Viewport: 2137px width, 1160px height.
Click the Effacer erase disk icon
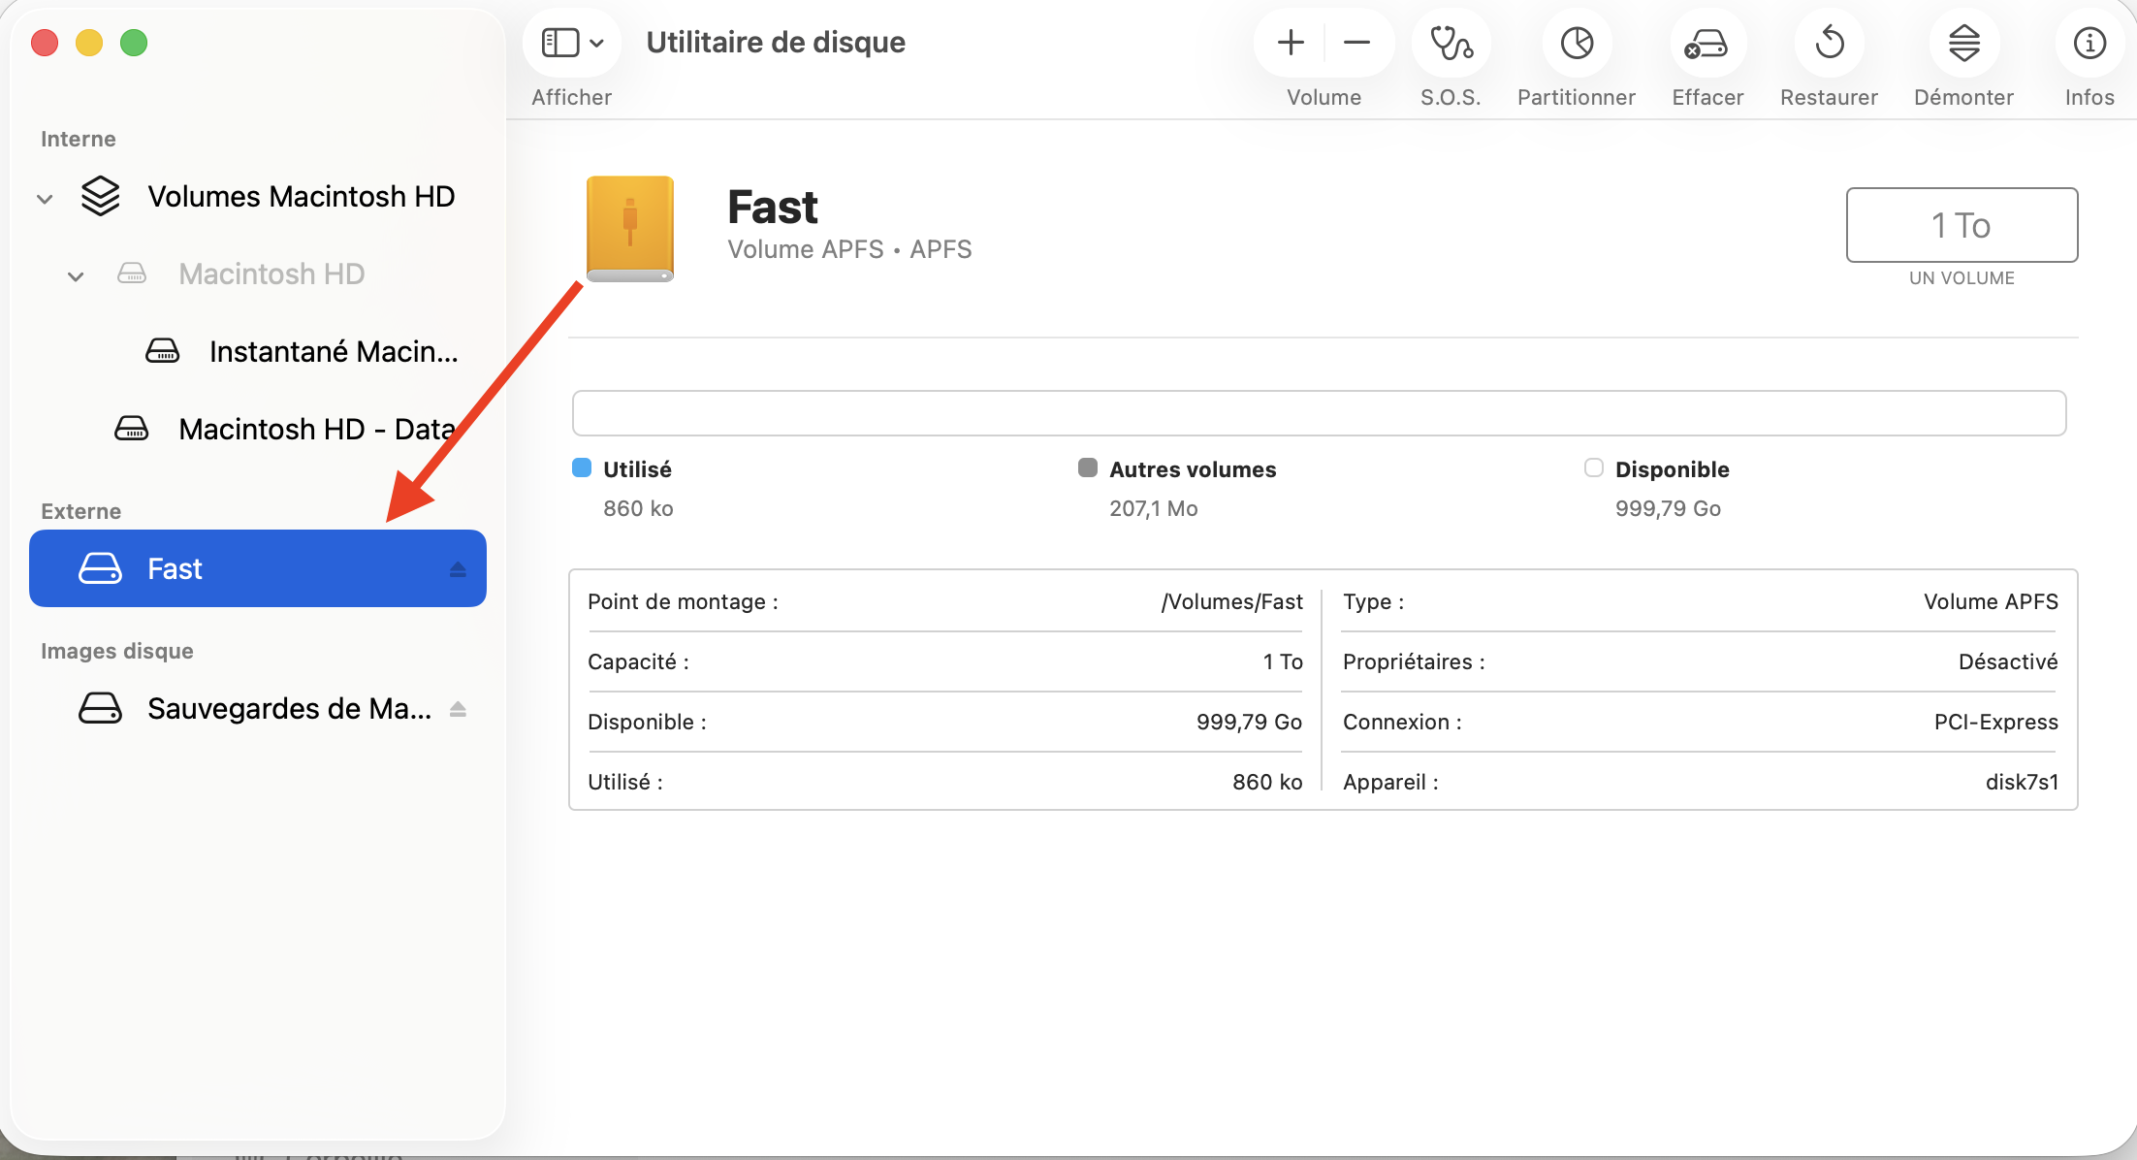click(1706, 44)
